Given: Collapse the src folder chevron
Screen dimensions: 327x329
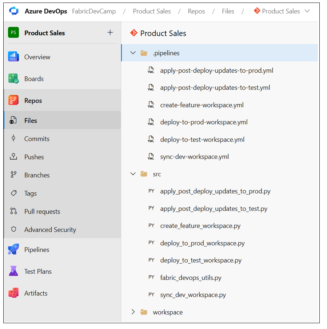Looking at the screenshot, I should tap(133, 174).
